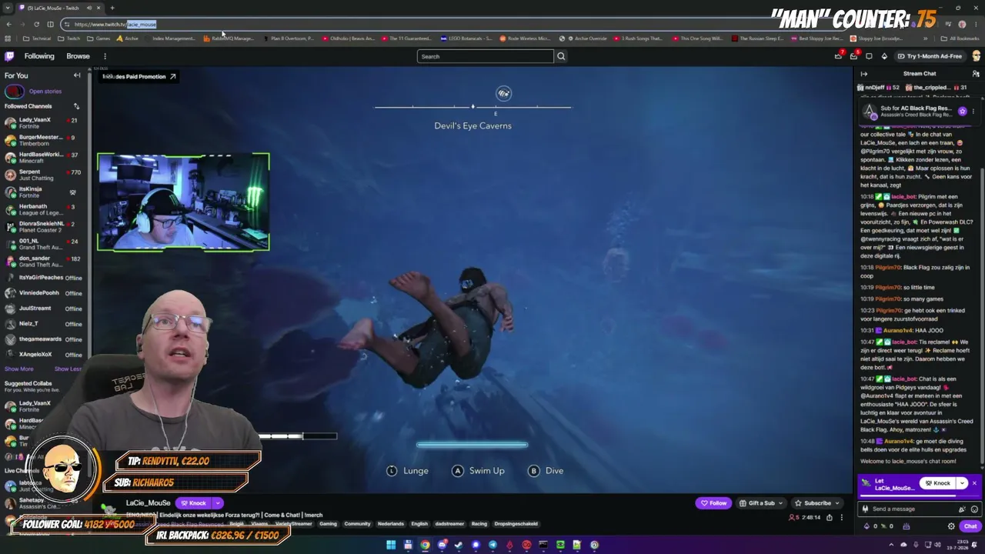Open the Get Bits diamond icon
Image resolution: width=985 pixels, height=554 pixels.
click(x=884, y=56)
